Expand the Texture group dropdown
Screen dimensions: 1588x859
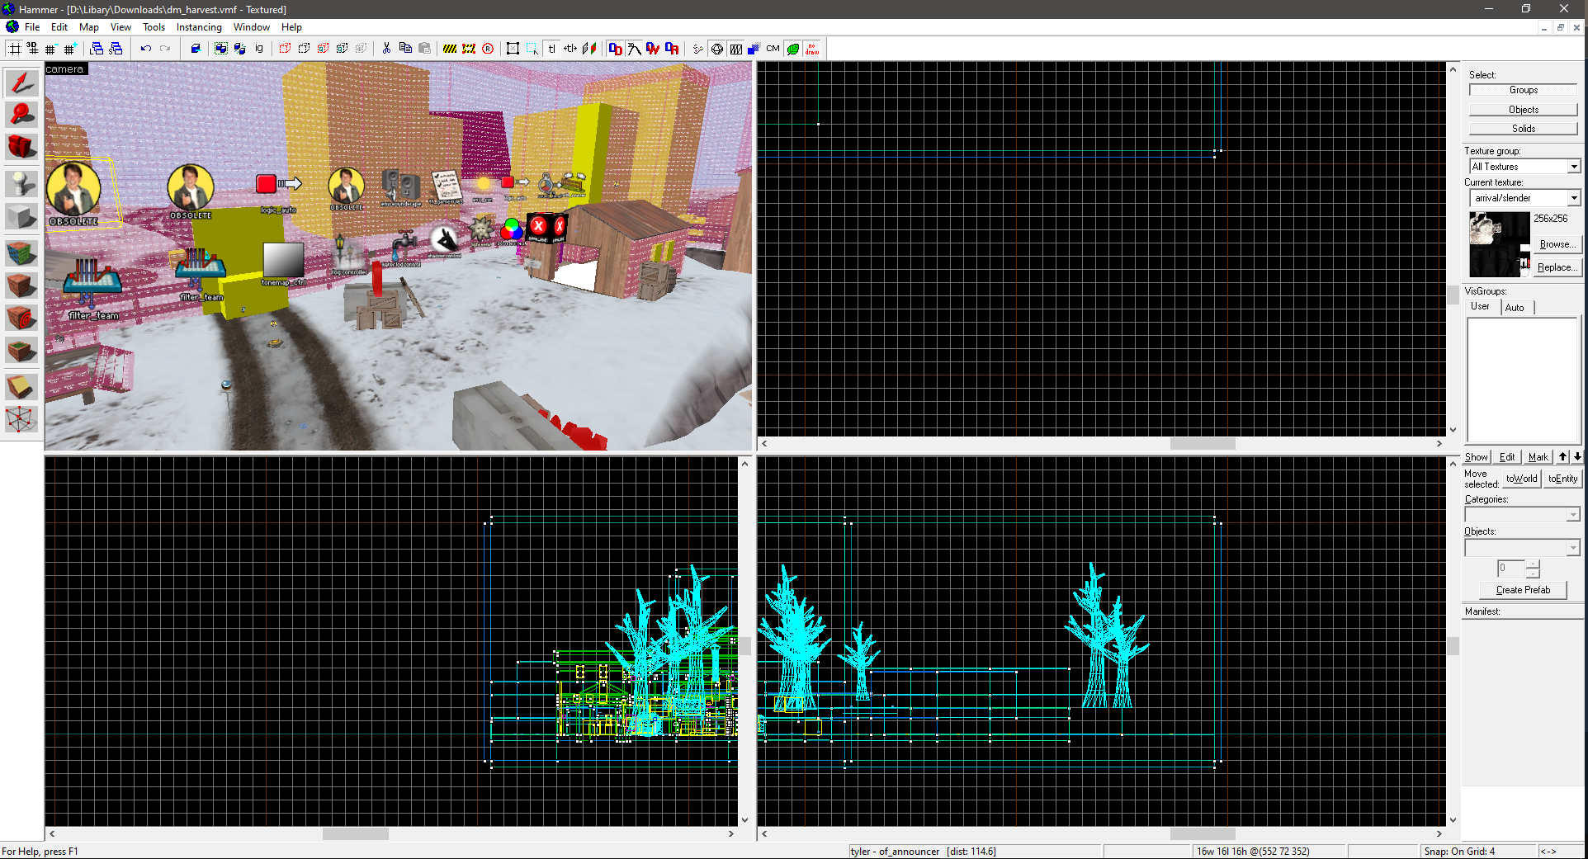coord(1574,167)
